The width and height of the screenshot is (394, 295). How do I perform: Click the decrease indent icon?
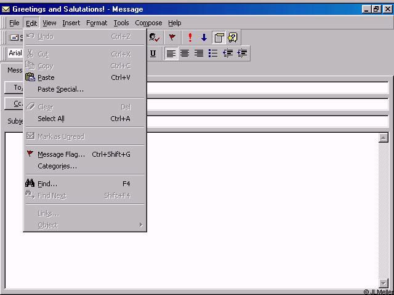[228, 53]
